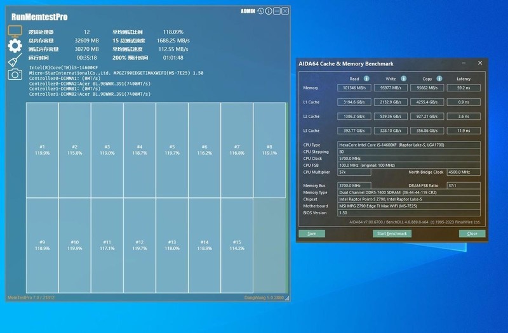The width and height of the screenshot is (508, 333).
Task: Click the Motherboard field MSI MPG Z790 Edge
Action: [x=409, y=206]
